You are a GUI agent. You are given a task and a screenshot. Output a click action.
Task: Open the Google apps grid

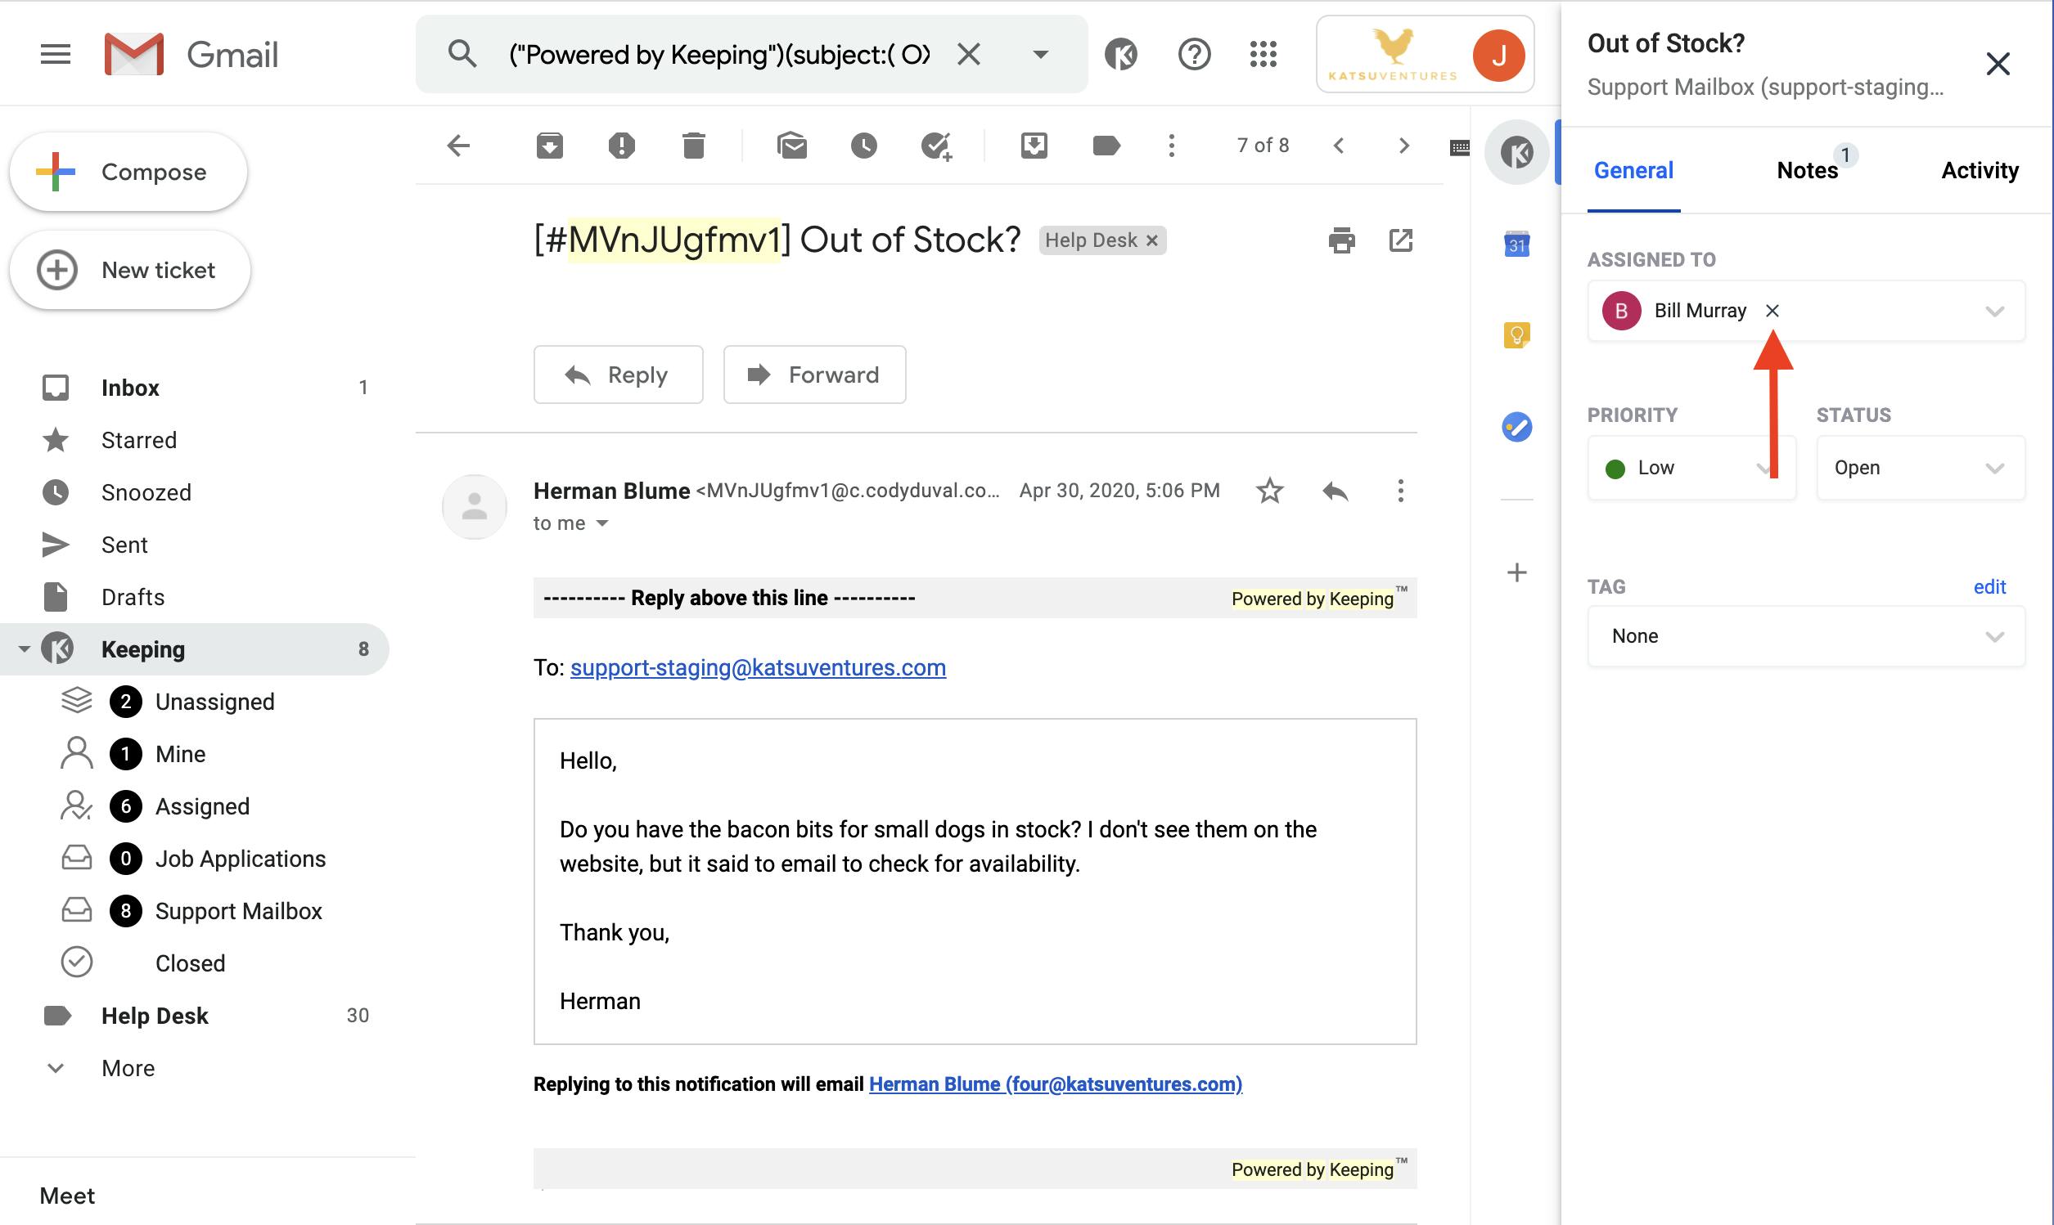point(1263,55)
